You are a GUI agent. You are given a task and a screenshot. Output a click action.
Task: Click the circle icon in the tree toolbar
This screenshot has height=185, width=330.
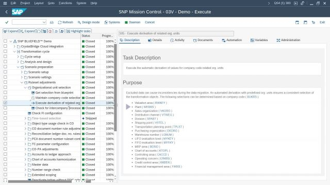(x=39, y=31)
